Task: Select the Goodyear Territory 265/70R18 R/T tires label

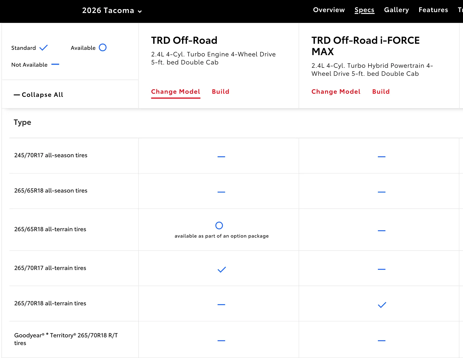Action: pyautogui.click(x=66, y=339)
